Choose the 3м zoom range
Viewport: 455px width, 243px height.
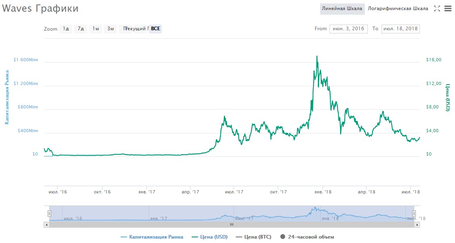point(111,29)
